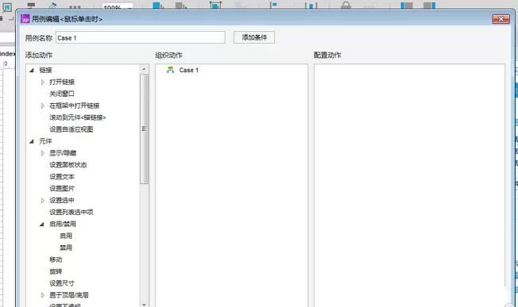Select the 旋转 action
Viewport: 518px width, 307px height.
(x=56, y=272)
